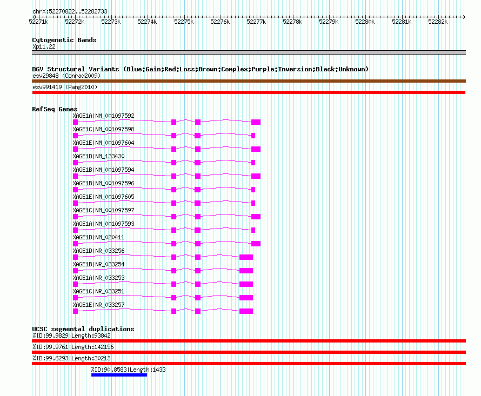Viewport: 481px width, 396px height.
Task: Click the gray Xp11.22 cytoband bar
Action: (249, 52)
